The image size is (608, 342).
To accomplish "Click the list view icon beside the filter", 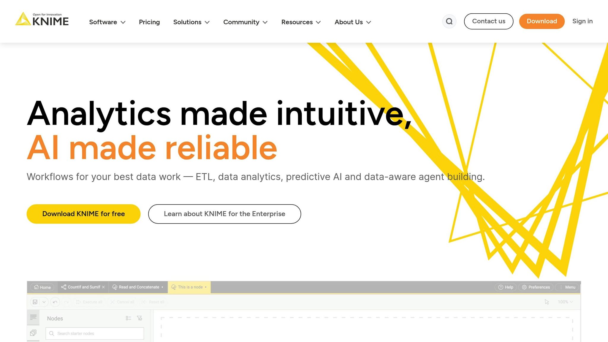I will coord(129,318).
